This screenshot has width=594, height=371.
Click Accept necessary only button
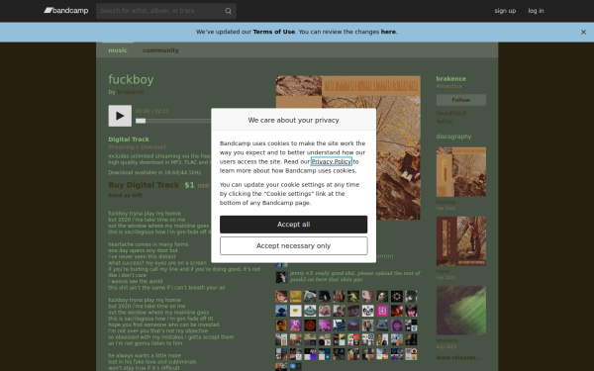(294, 246)
